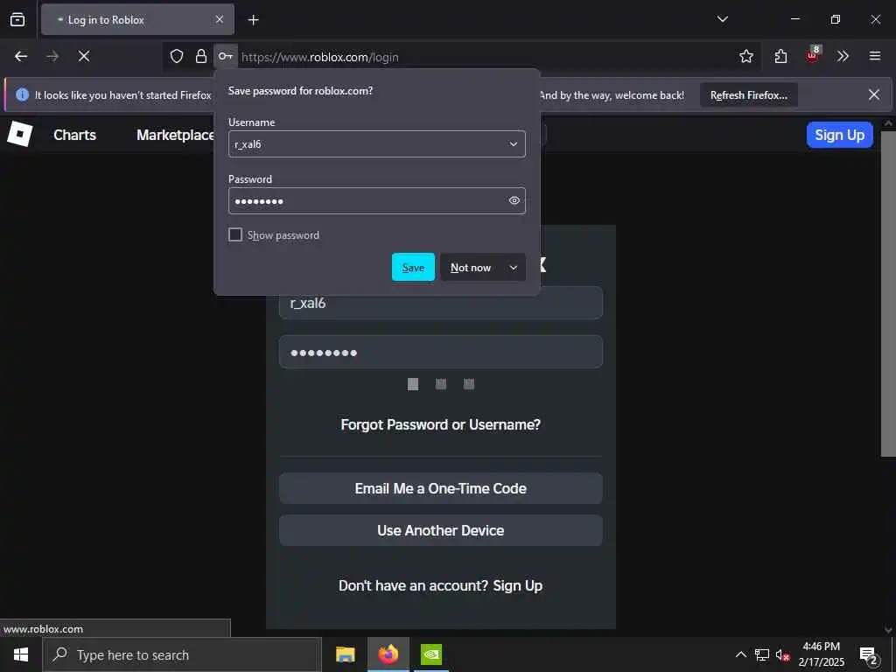Close the Log in to Roblox tab
The width and height of the screenshot is (896, 672).
pos(220,19)
